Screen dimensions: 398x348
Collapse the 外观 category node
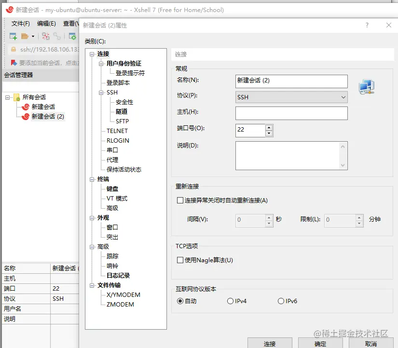click(x=92, y=218)
